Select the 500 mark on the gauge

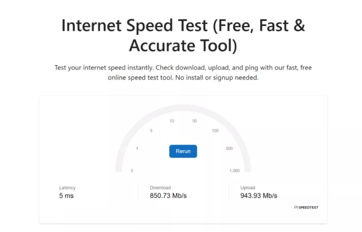(x=229, y=148)
